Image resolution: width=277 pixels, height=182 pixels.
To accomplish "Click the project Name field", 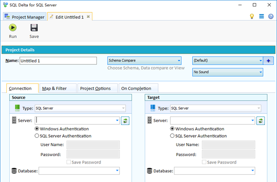I will click(x=58, y=61).
